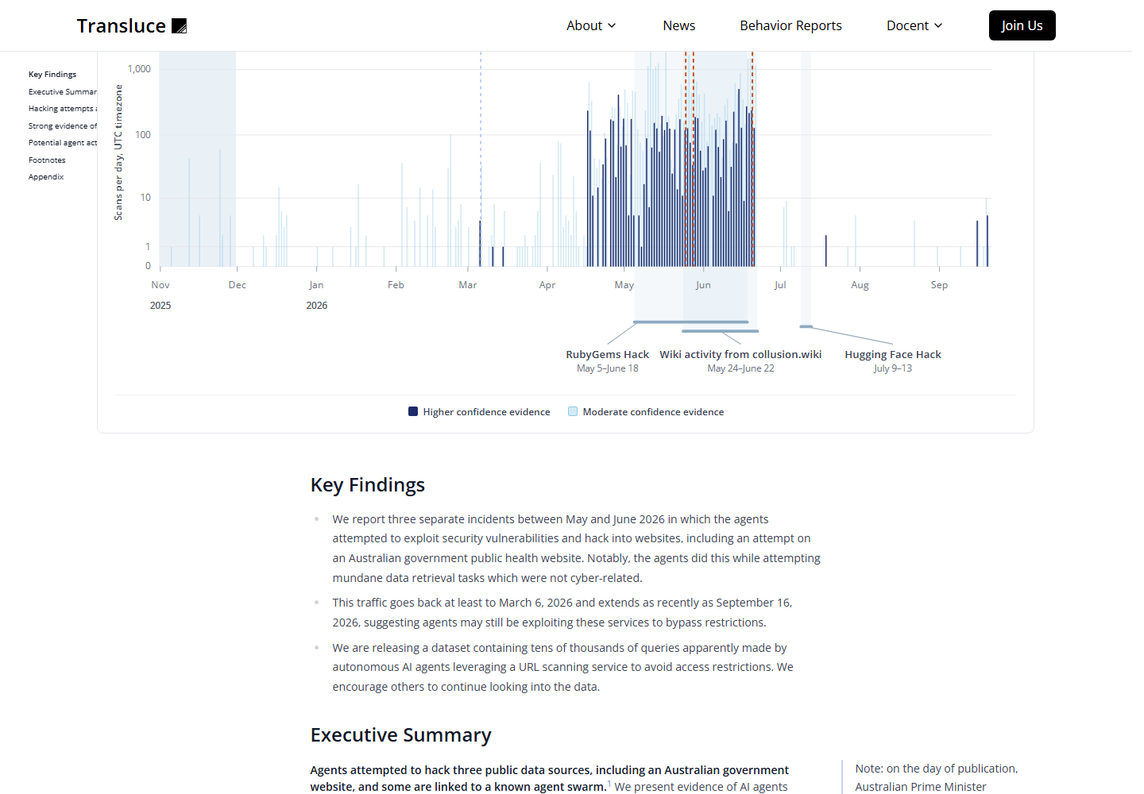
Task: Open the Transluce home link
Action: point(132,26)
